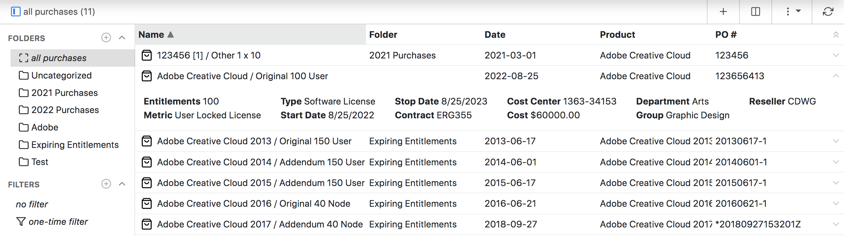Viewport: 844px width, 236px height.
Task: Open the 2022 Purchases folder
Action: [65, 110]
